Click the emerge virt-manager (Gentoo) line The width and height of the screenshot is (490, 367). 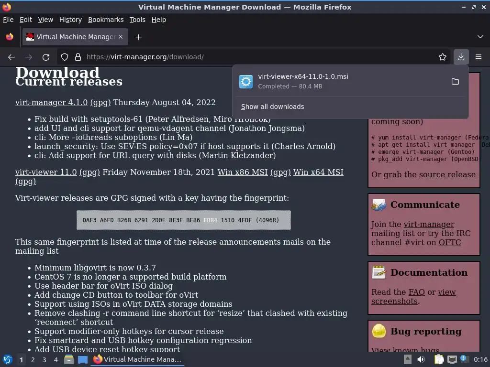(x=423, y=152)
